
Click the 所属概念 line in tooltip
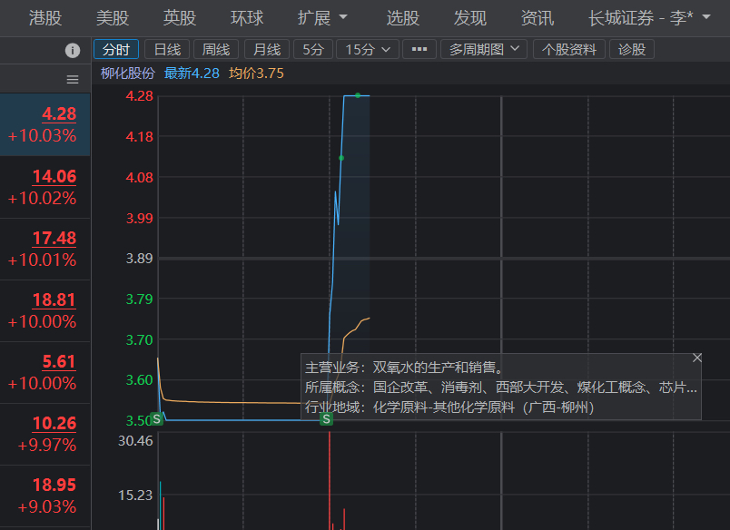[x=501, y=388]
